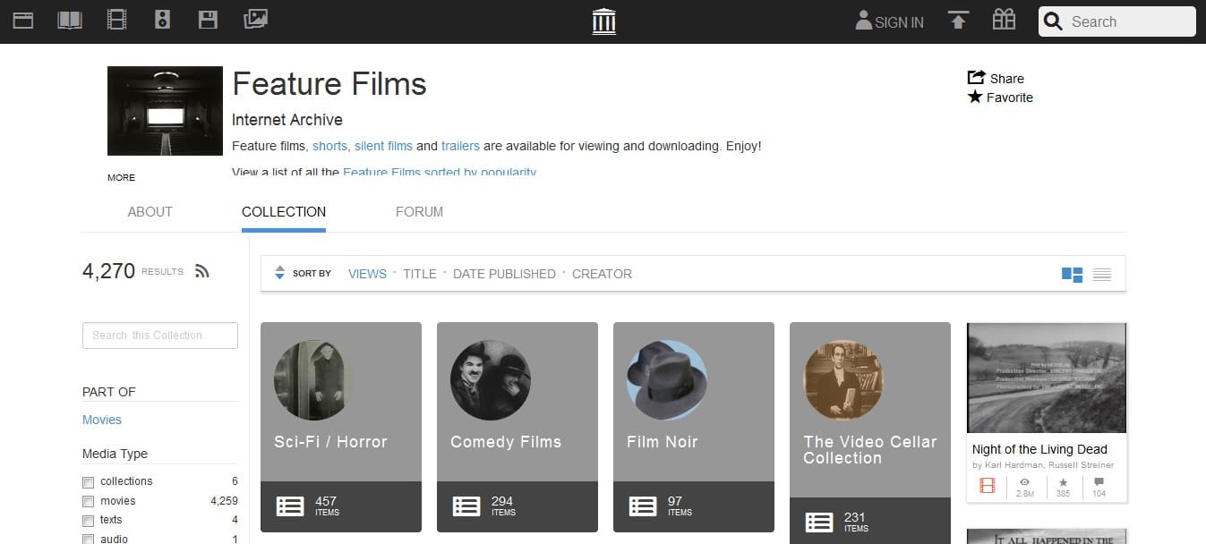Follow the silent films link
The width and height of the screenshot is (1206, 544).
tap(383, 146)
